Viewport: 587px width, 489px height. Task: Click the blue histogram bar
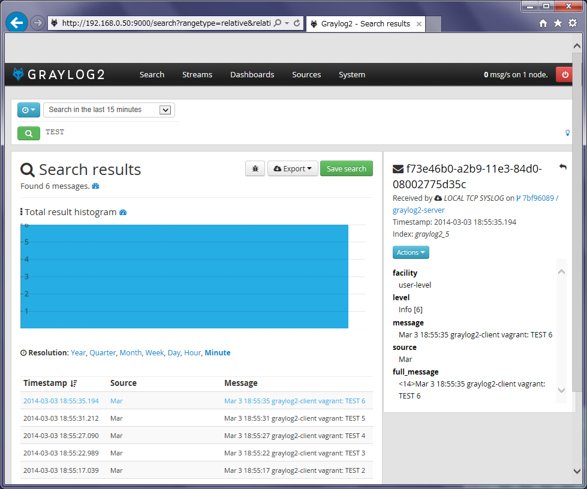[x=184, y=276]
